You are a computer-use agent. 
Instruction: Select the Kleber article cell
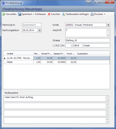(20, 62)
